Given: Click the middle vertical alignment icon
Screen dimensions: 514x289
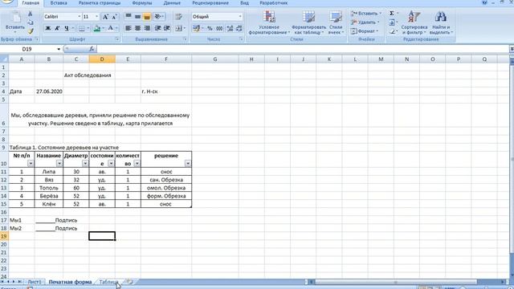Looking at the screenshot, I should pos(137,16).
